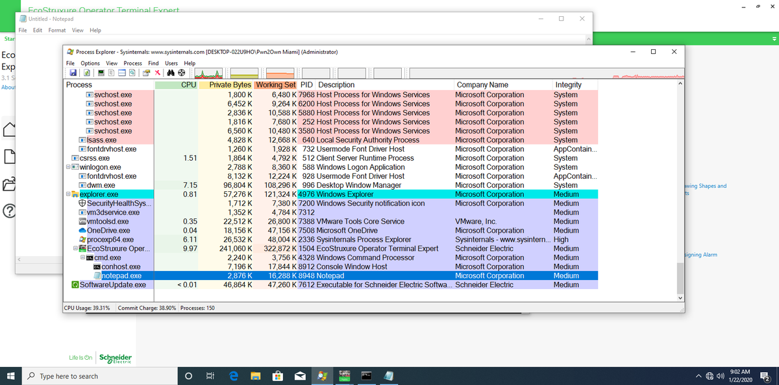Sort by the Integrity column header
The image size is (779, 385).
pyautogui.click(x=575, y=85)
